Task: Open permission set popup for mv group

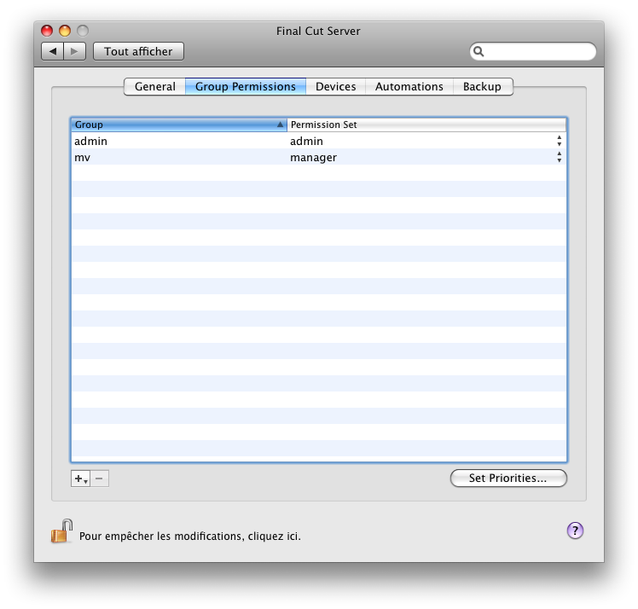Action: click(559, 157)
